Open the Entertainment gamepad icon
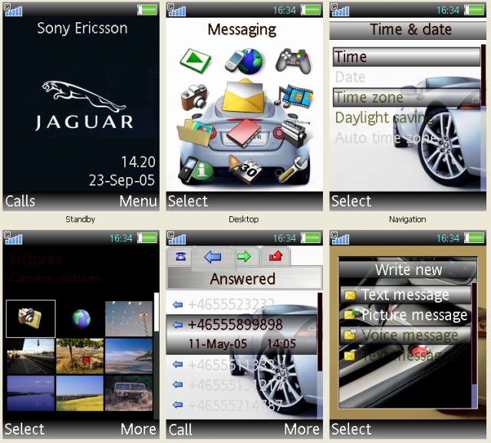The width and height of the screenshot is (491, 443). (x=293, y=61)
